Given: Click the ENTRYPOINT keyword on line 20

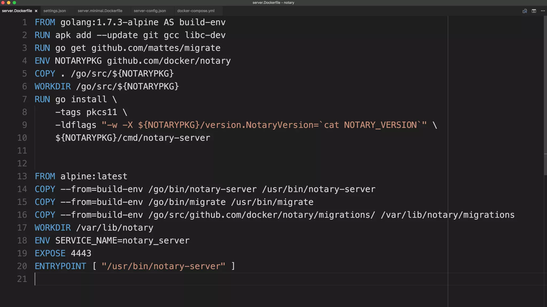Looking at the screenshot, I should pos(60,266).
